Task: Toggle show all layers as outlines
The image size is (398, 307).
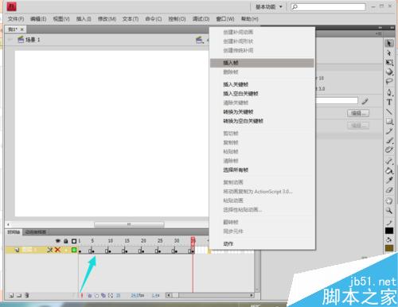Action: [x=74, y=241]
